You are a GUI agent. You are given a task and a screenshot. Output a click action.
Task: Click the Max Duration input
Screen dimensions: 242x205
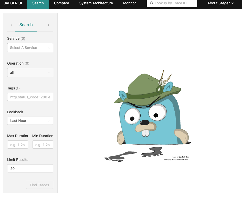pos(18,145)
